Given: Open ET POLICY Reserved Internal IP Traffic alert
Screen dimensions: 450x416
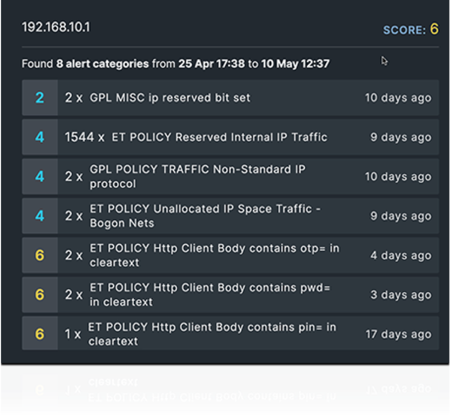Looking at the screenshot, I should [x=219, y=137].
